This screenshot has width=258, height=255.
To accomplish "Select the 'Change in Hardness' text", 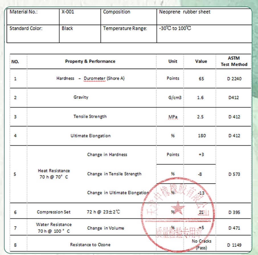I will click(x=107, y=155).
